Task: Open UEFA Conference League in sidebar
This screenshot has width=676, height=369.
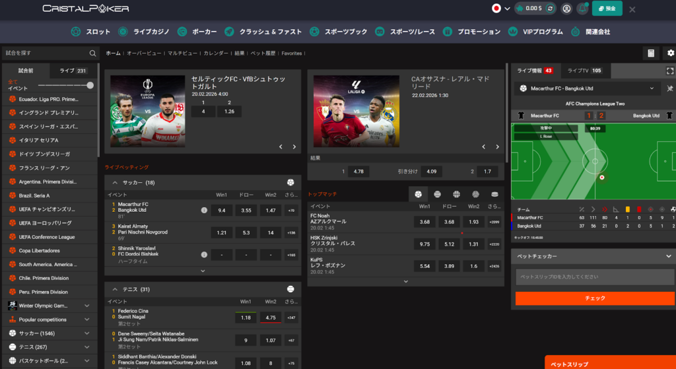Action: [x=47, y=237]
